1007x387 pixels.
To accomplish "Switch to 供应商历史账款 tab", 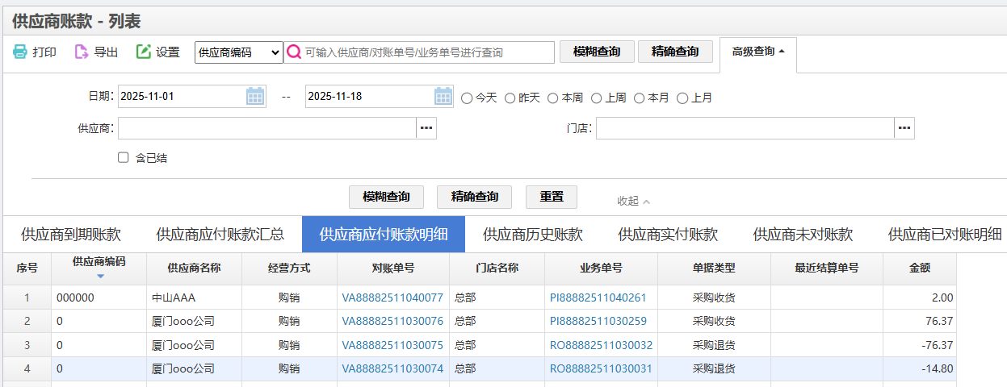I will click(x=532, y=235).
